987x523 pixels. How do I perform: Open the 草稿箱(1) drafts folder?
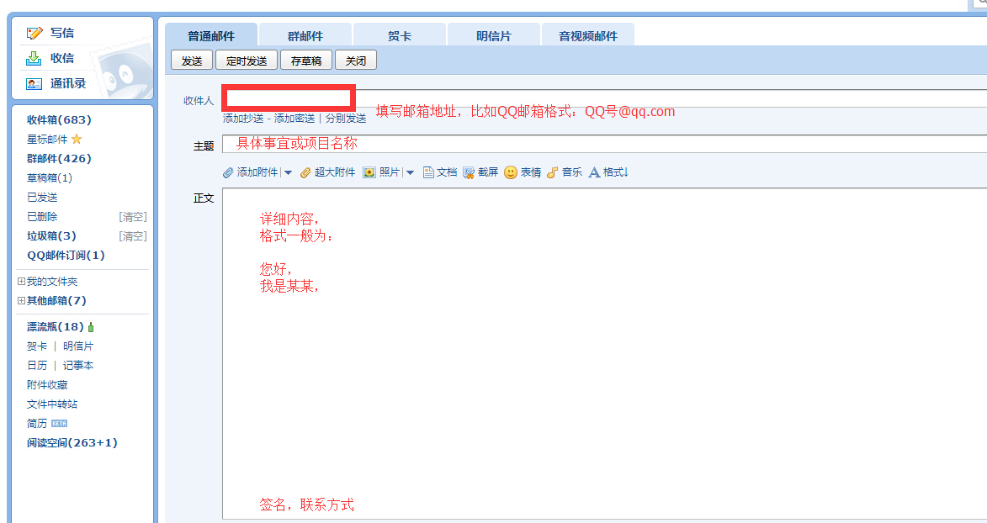pyautogui.click(x=50, y=178)
